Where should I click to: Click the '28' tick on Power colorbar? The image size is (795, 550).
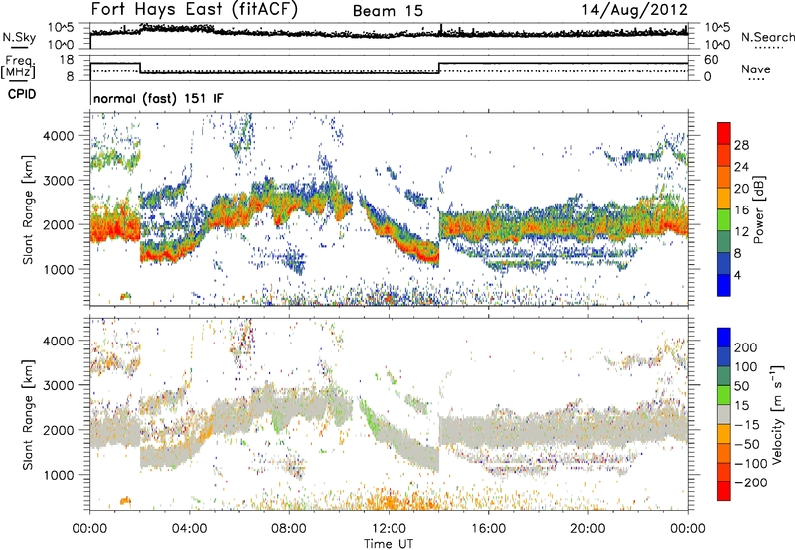pyautogui.click(x=741, y=145)
